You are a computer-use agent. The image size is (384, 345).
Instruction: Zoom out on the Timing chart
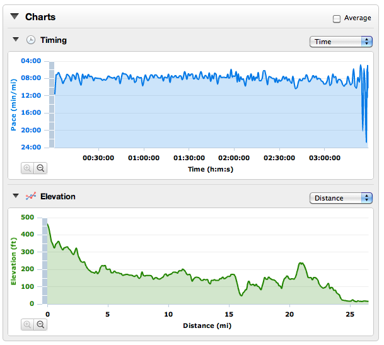coord(40,168)
